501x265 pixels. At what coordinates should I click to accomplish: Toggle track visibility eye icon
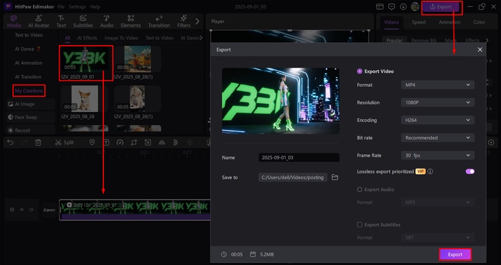22,210
